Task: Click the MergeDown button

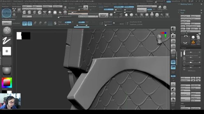Action: pyautogui.click(x=186, y=108)
